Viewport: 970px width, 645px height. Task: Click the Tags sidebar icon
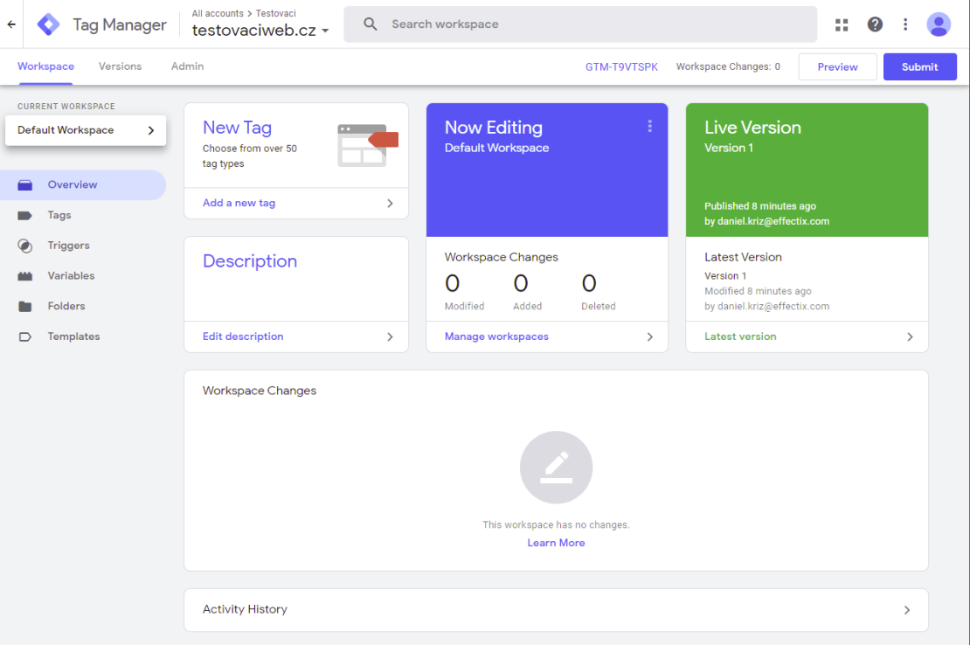(24, 215)
